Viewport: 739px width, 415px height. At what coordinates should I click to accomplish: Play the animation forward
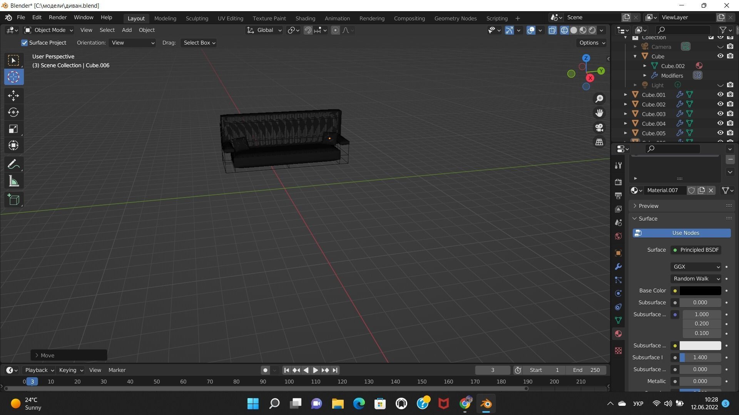coord(315,370)
